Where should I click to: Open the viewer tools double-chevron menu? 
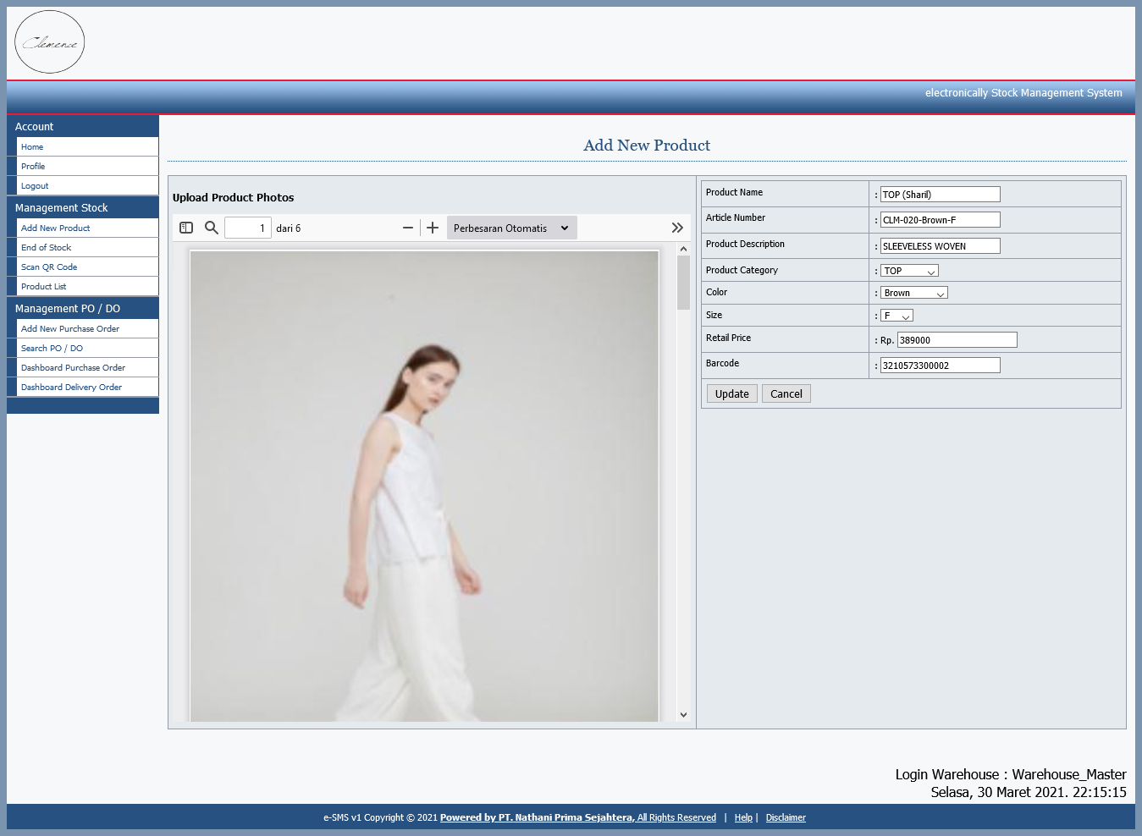(x=677, y=228)
